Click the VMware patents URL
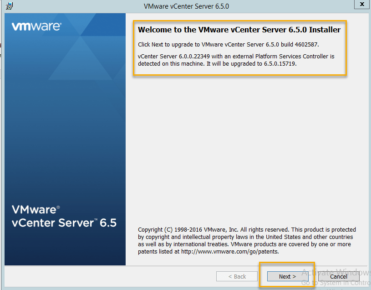 click(229, 251)
